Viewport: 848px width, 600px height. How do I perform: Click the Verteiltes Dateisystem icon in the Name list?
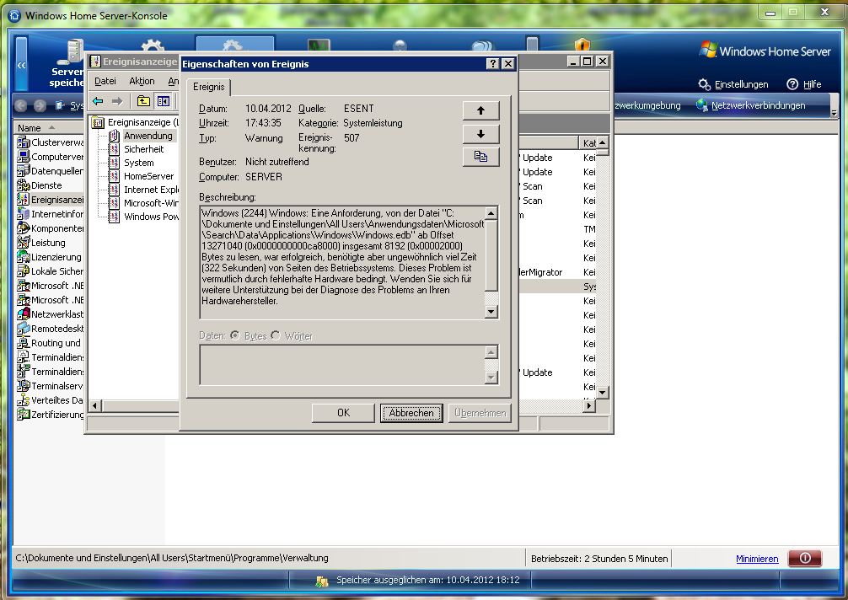24,400
